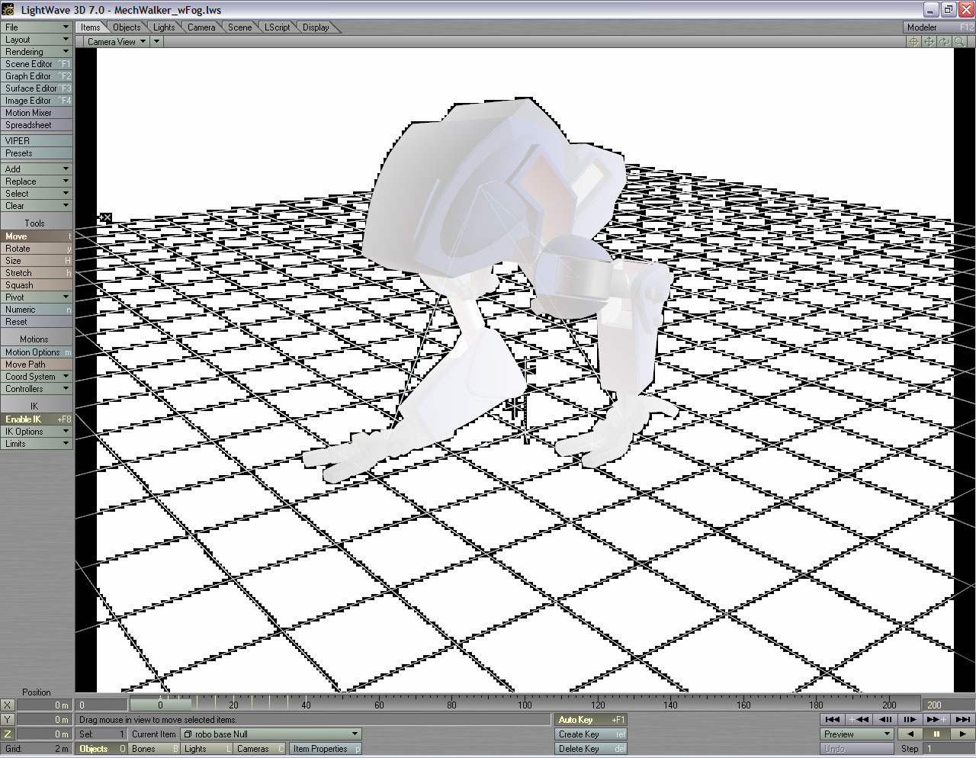
Task: Click the end frame field showing 200
Action: pos(949,705)
